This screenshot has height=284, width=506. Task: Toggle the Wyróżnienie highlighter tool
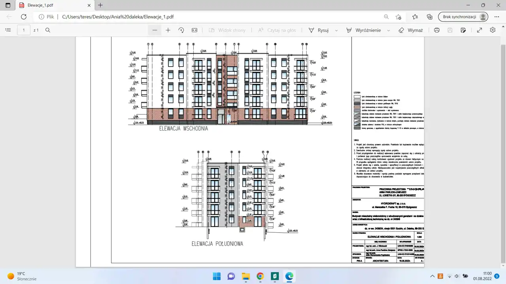363,30
